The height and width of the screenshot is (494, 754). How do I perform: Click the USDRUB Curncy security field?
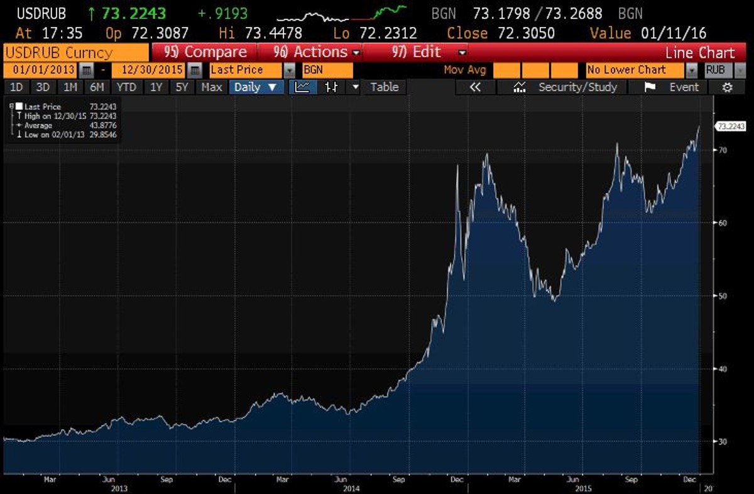[76, 53]
